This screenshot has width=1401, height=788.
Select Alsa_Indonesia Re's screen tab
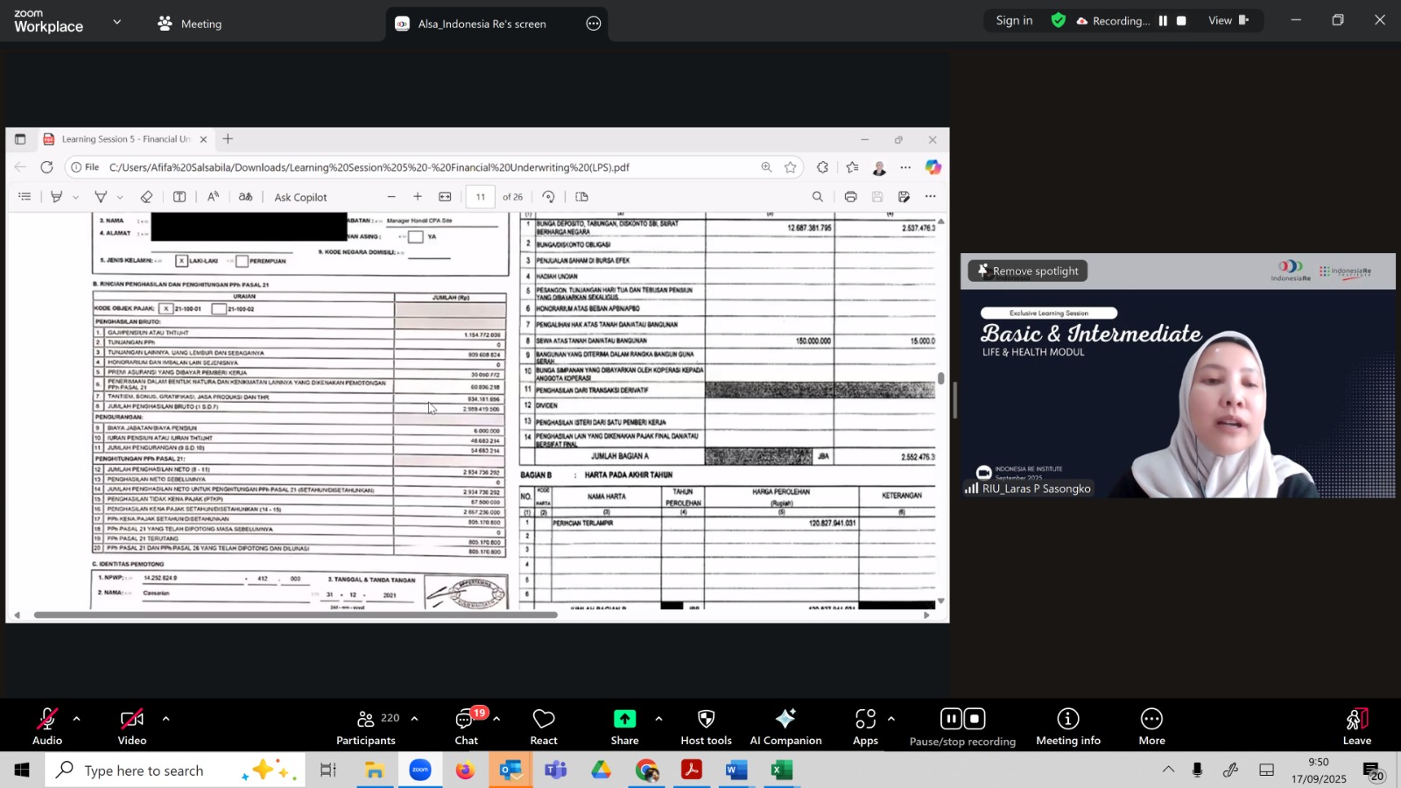click(x=482, y=24)
